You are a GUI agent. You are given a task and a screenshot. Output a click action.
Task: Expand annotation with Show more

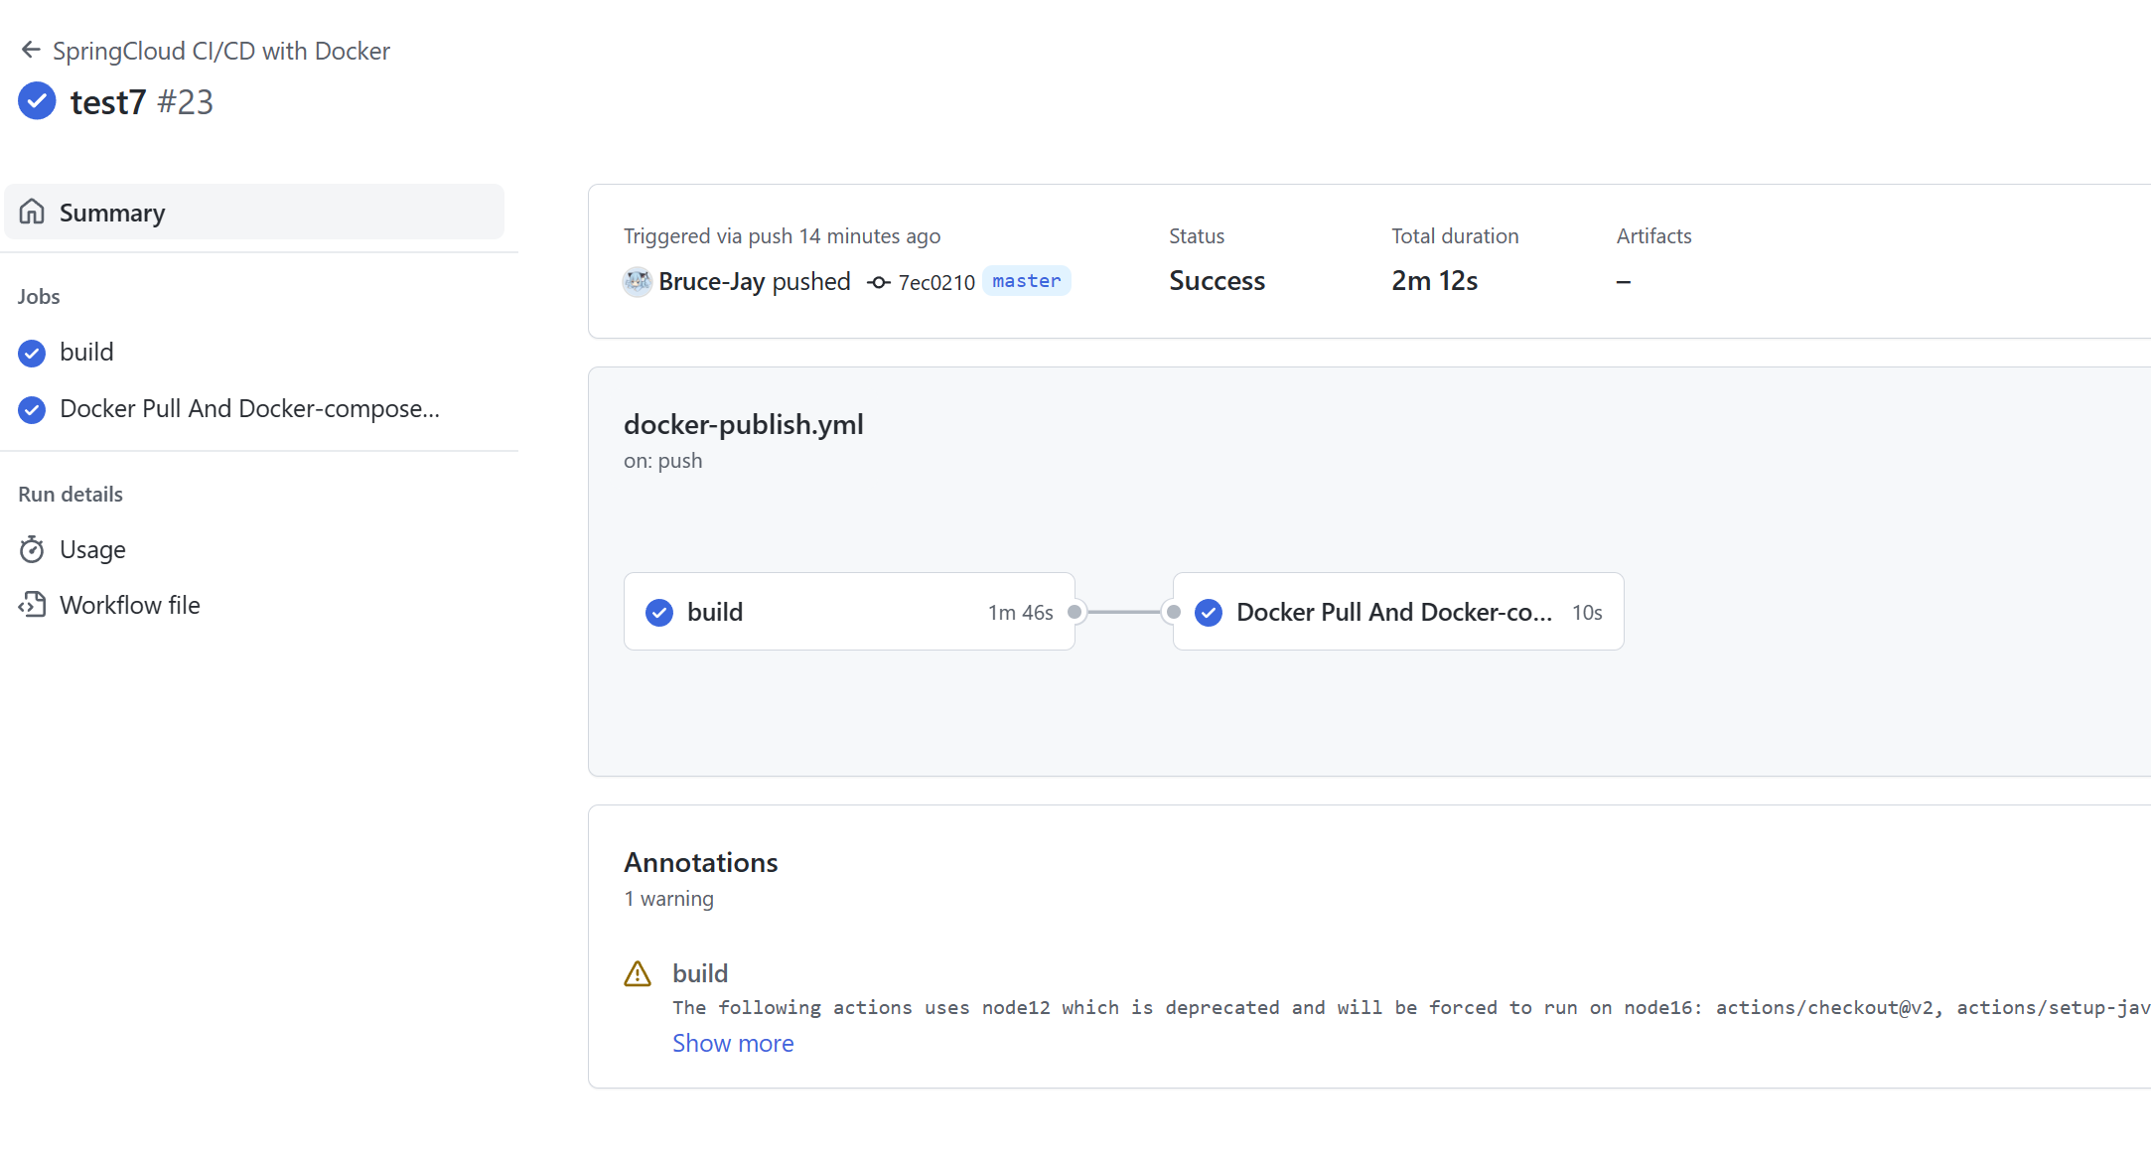[x=733, y=1043]
